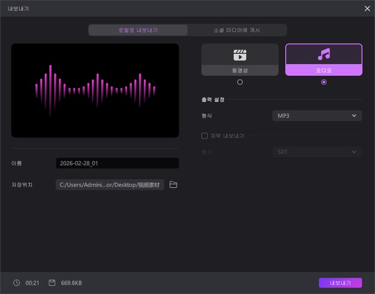Switch to the 로컬로 내보내기 tab
Image resolution: width=375 pixels, height=294 pixels.
tap(138, 30)
